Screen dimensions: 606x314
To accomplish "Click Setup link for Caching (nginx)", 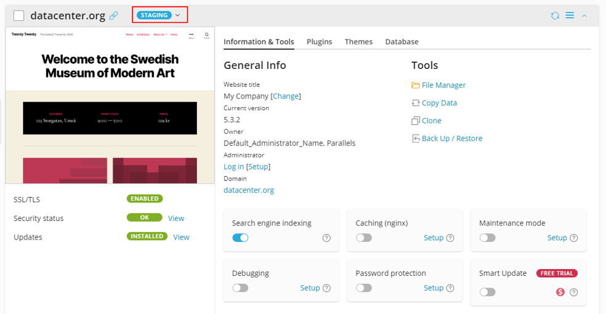I will point(434,238).
